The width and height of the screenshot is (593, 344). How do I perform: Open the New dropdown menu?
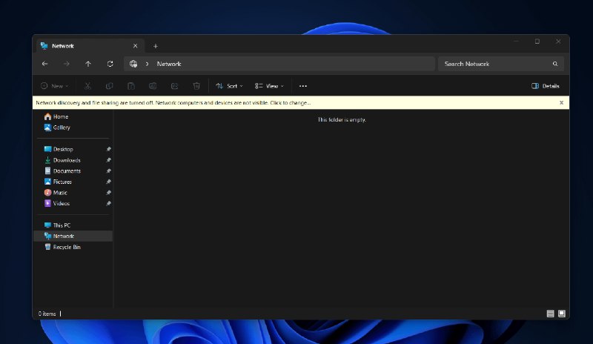(x=54, y=86)
